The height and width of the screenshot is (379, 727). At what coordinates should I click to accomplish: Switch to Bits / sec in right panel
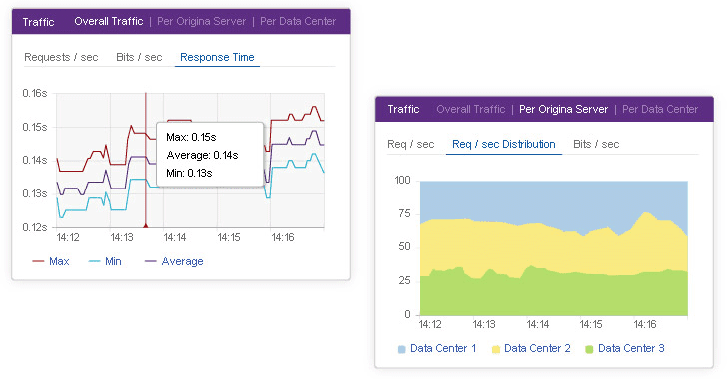(x=596, y=144)
